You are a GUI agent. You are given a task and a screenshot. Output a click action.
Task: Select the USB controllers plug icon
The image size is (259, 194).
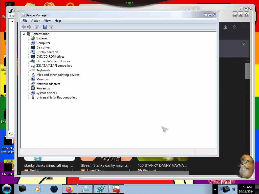(33, 98)
